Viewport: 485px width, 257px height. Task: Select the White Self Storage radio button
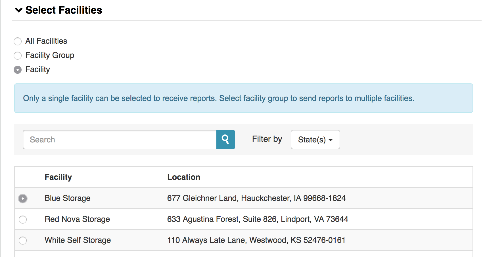click(x=23, y=241)
